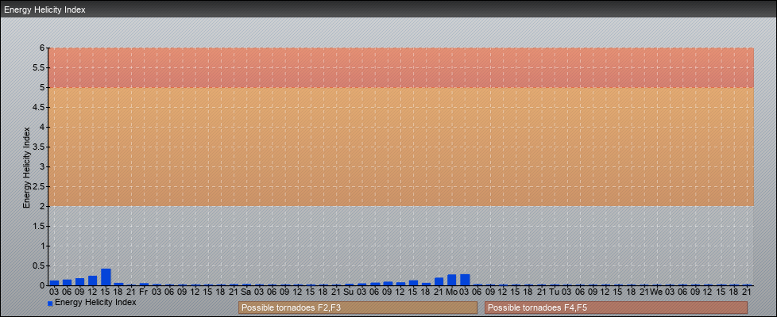The height and width of the screenshot is (317, 777).
Task: Click the orange band between 2 and 5
Action: click(397, 147)
